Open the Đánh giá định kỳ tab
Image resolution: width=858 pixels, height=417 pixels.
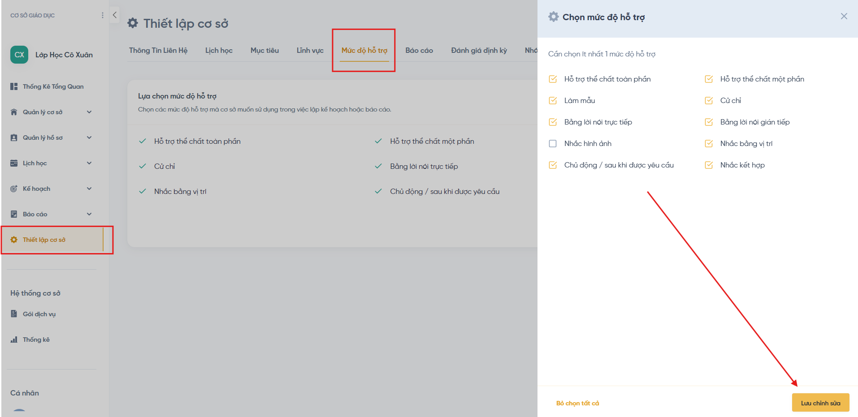click(479, 50)
